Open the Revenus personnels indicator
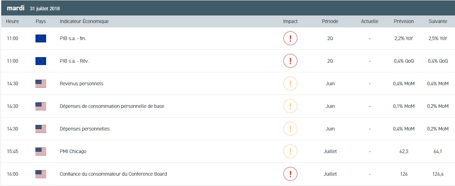This screenshot has width=455, height=186. [x=81, y=84]
